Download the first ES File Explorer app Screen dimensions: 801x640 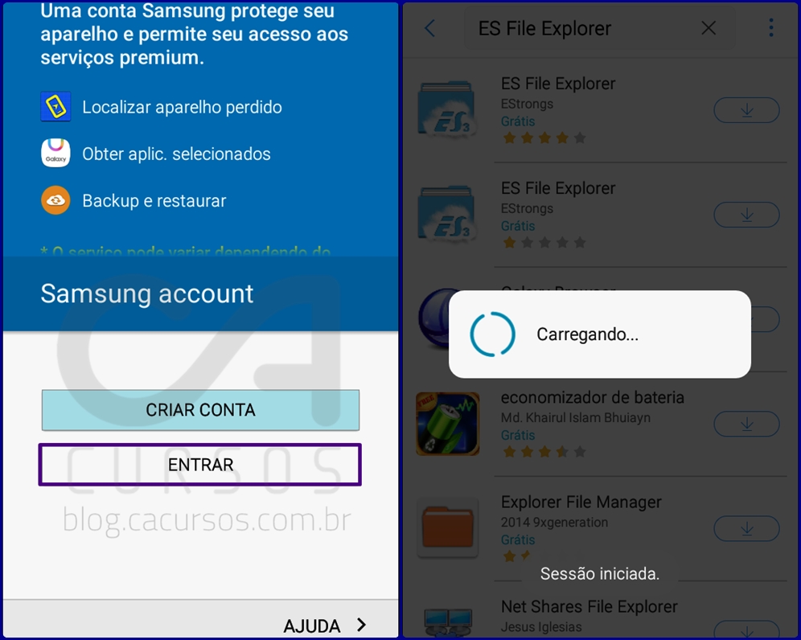coord(746,110)
